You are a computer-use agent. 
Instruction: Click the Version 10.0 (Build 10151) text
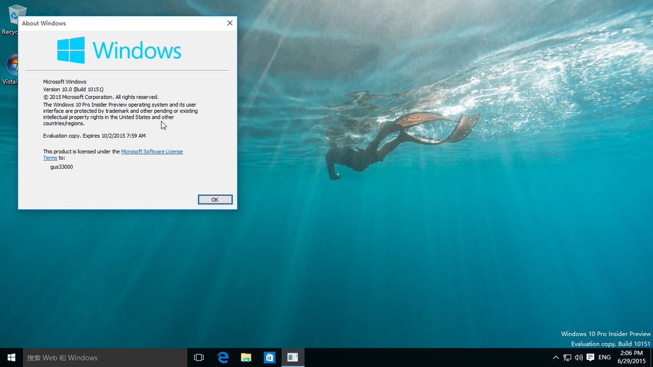pos(73,89)
